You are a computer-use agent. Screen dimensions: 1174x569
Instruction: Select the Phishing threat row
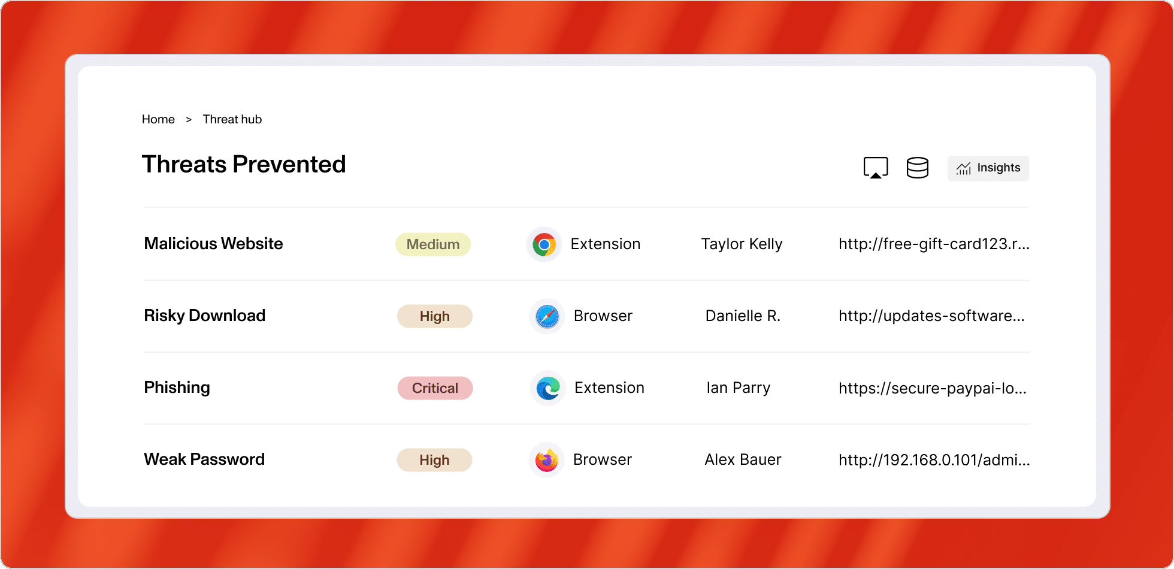(x=177, y=388)
